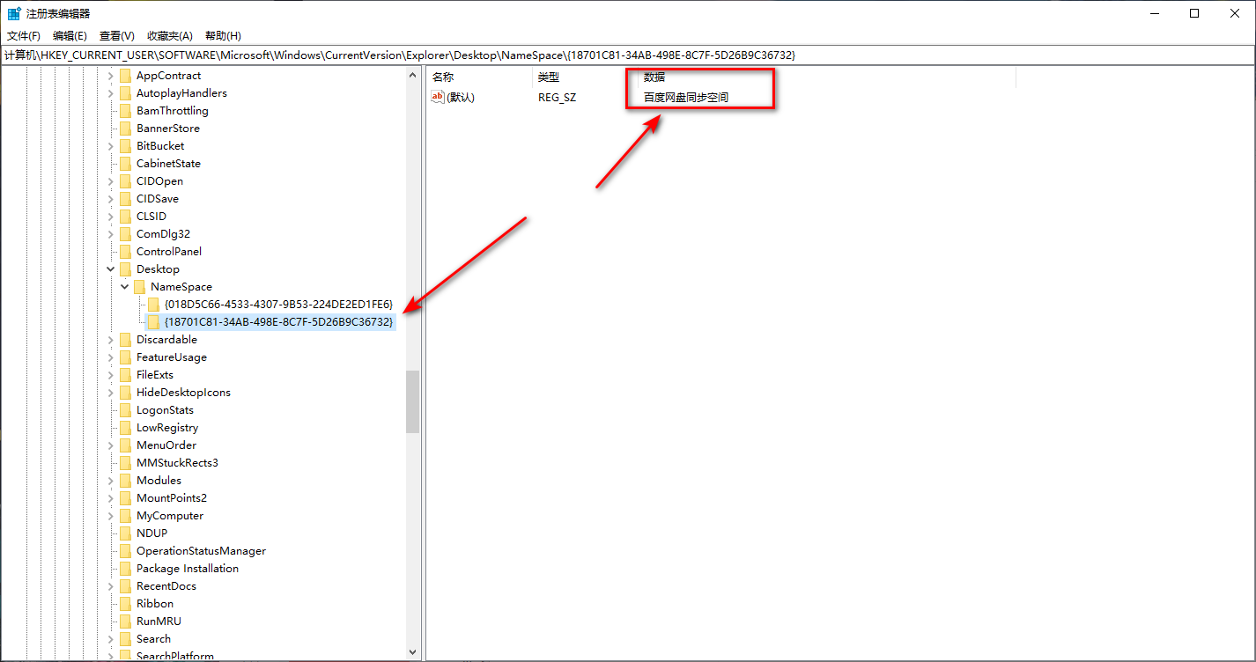Expand the AppContract key node
Image resolution: width=1256 pixels, height=662 pixels.
click(110, 76)
